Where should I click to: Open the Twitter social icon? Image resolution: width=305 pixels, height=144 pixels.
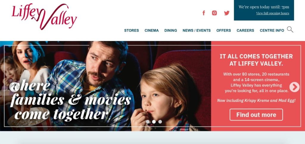227,13
